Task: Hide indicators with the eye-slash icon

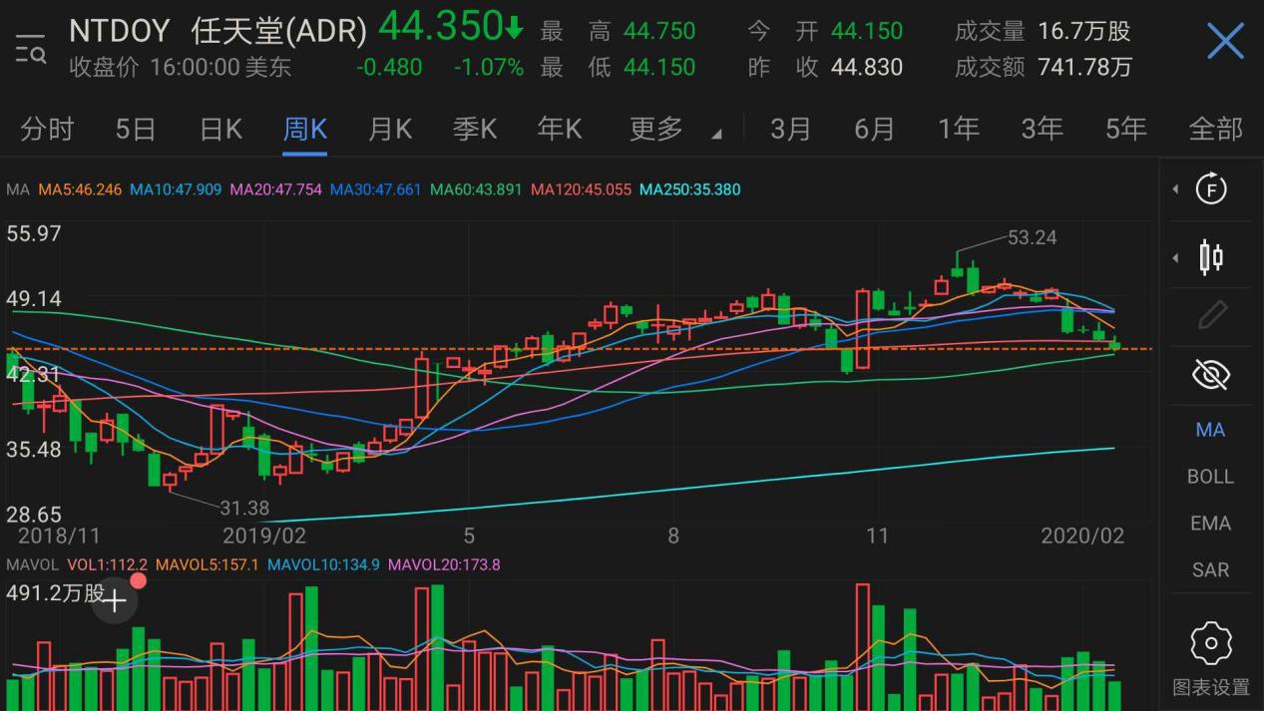Action: pos(1210,373)
